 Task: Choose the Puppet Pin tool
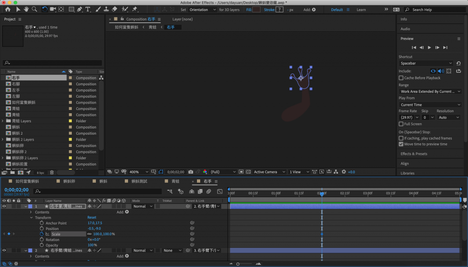135,9
